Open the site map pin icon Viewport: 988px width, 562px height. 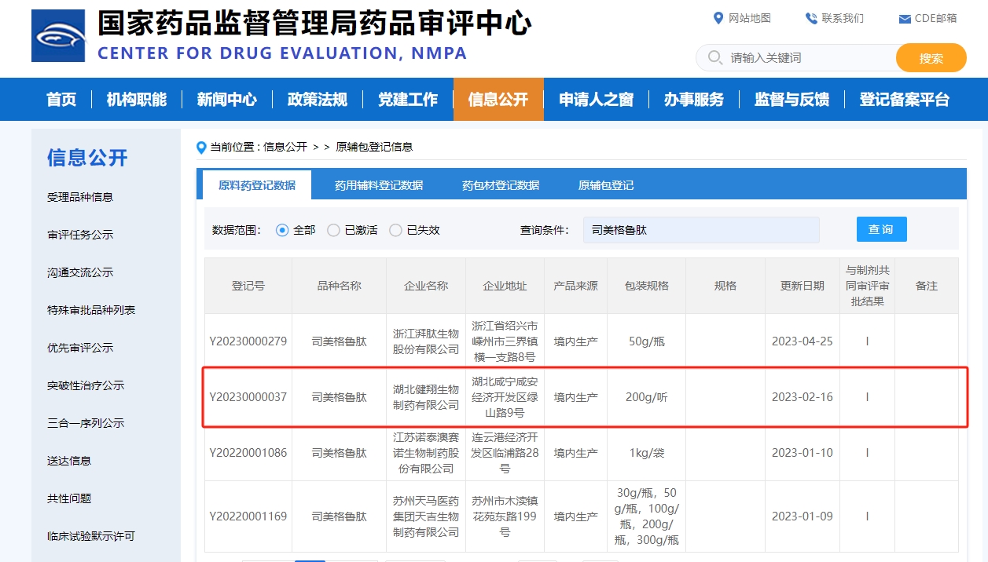click(x=718, y=18)
